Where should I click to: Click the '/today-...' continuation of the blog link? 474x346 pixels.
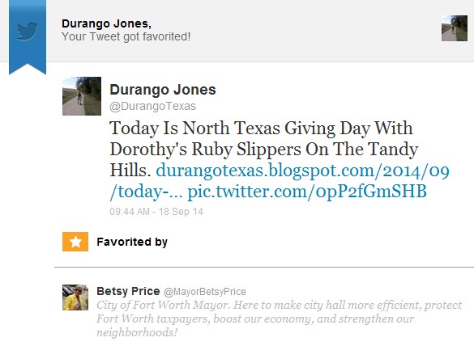tap(146, 192)
